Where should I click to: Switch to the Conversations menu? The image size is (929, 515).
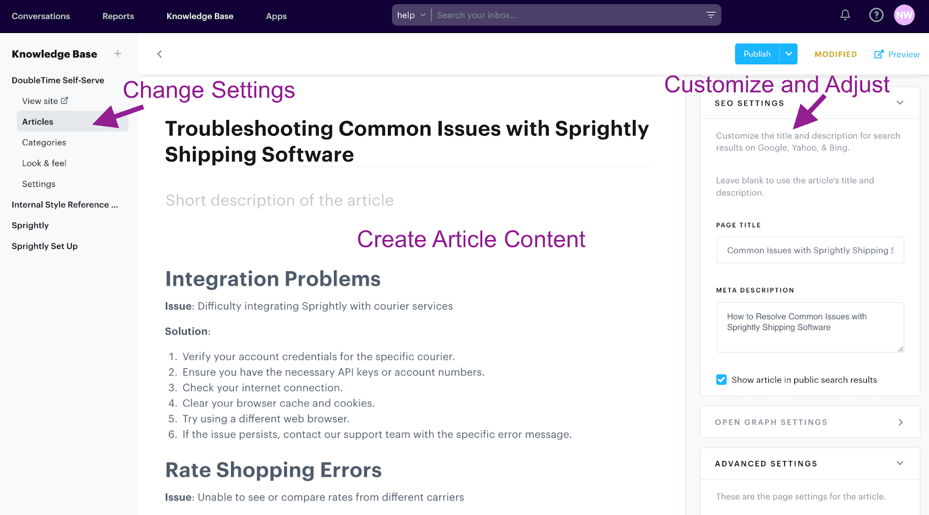(x=40, y=16)
